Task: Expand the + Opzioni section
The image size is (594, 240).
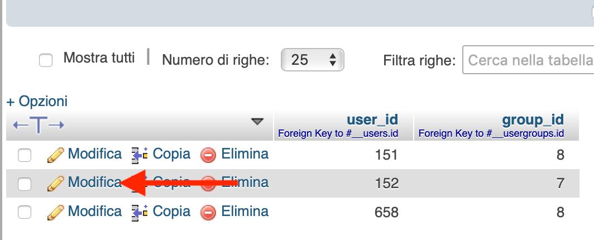Action: pyautogui.click(x=37, y=101)
